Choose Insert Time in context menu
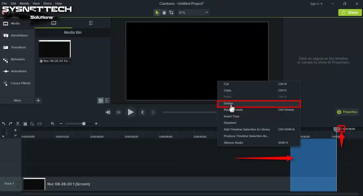The image size is (363, 196). tap(259, 116)
